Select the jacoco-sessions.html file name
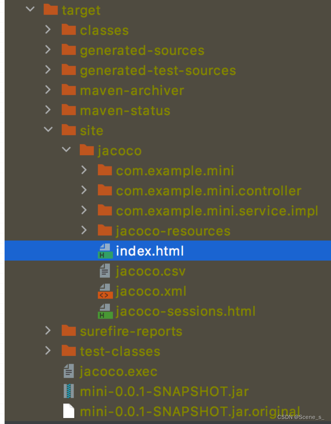This screenshot has width=331, height=424. [186, 311]
